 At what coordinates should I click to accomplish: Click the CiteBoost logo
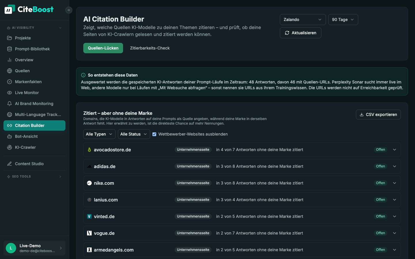click(x=29, y=9)
